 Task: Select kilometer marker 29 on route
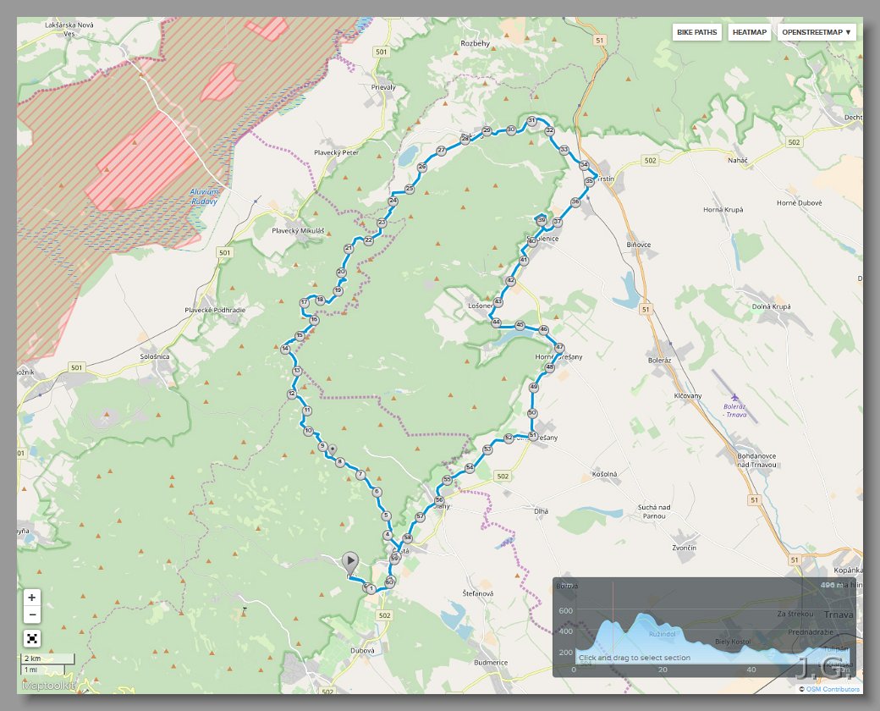point(487,131)
